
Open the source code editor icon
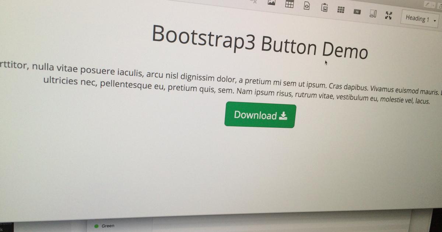[x=306, y=6]
